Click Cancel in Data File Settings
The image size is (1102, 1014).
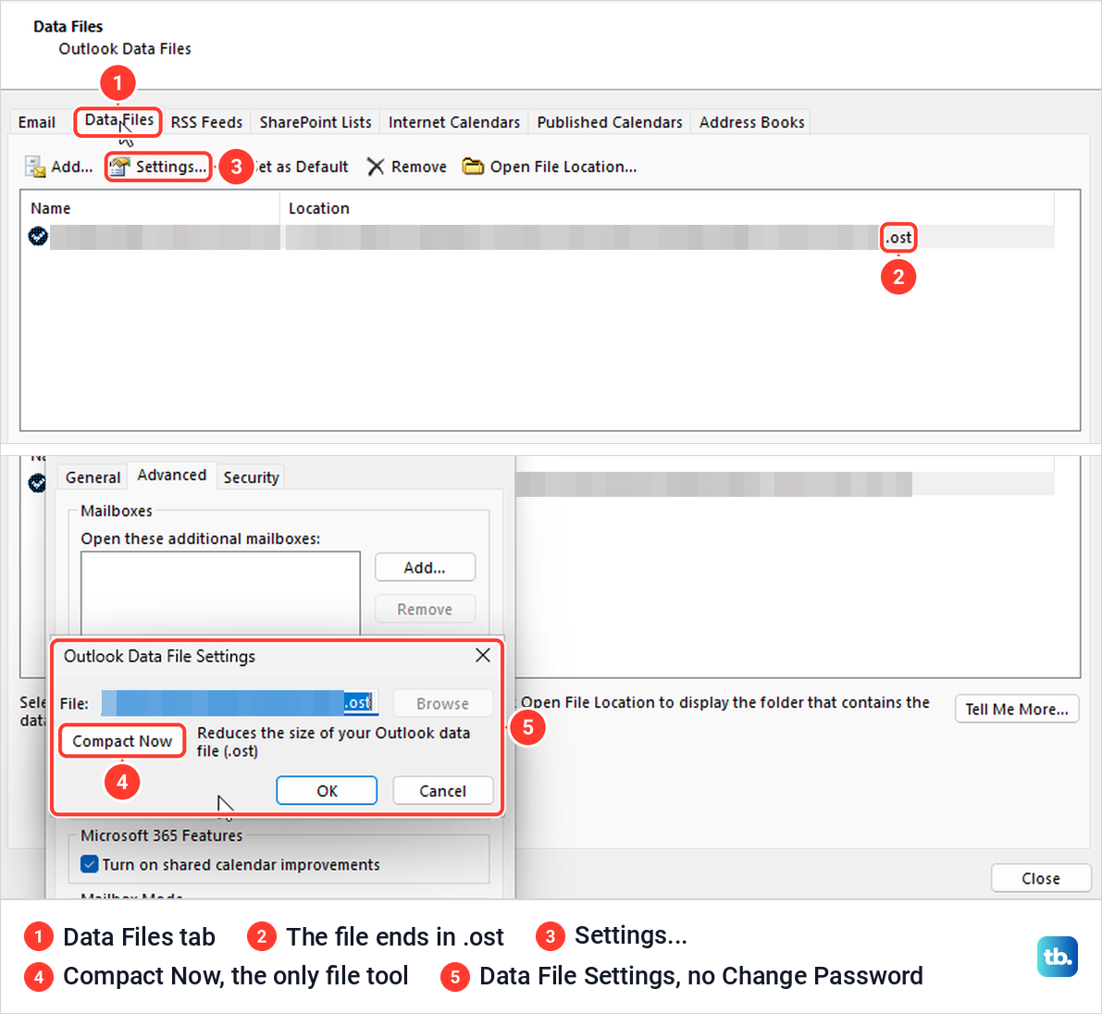pos(443,790)
